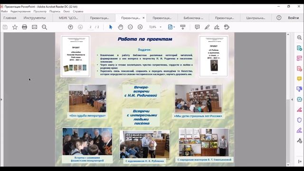Click the fit page view icon

click(x=170, y=27)
